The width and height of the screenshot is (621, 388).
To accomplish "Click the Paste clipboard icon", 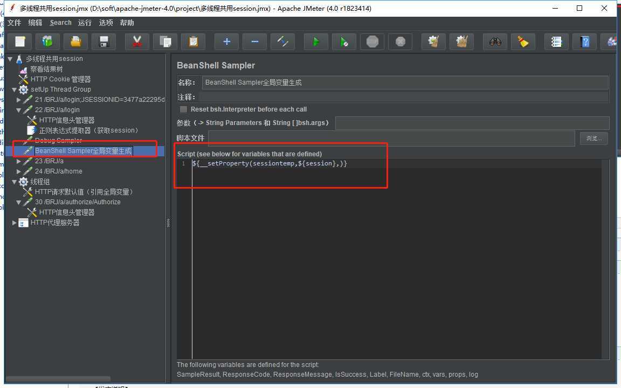I will coord(194,41).
